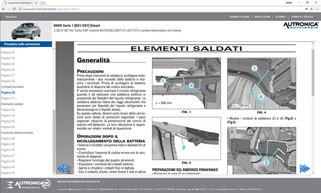Select the Controllo dimensionale section in the sidebar
Screen dimensions: 321x193
(x=17, y=133)
